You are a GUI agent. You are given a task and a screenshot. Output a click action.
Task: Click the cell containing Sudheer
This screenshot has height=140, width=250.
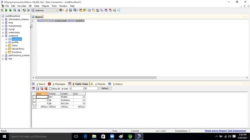click(67, 100)
